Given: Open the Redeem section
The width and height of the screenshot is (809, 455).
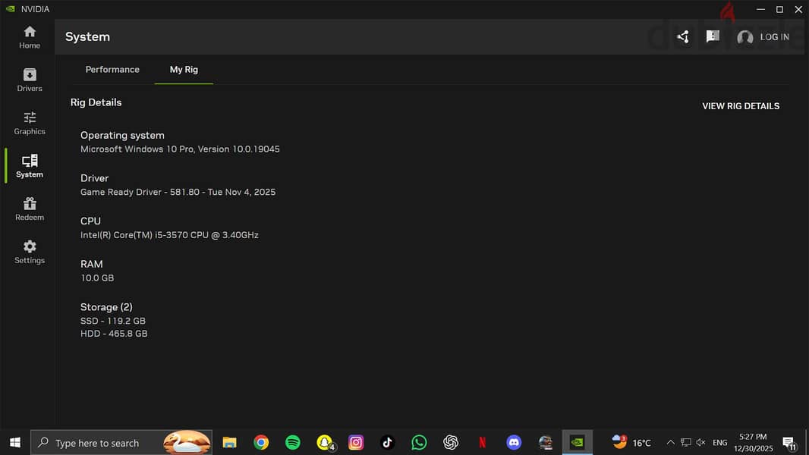Looking at the screenshot, I should [30, 209].
